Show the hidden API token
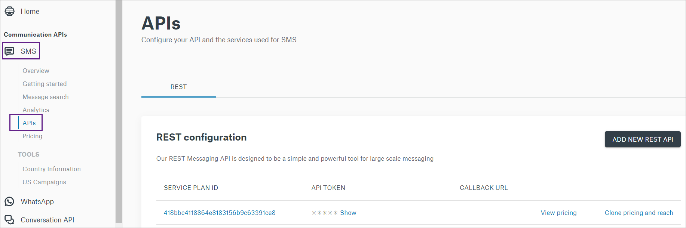686x228 pixels. (348, 213)
